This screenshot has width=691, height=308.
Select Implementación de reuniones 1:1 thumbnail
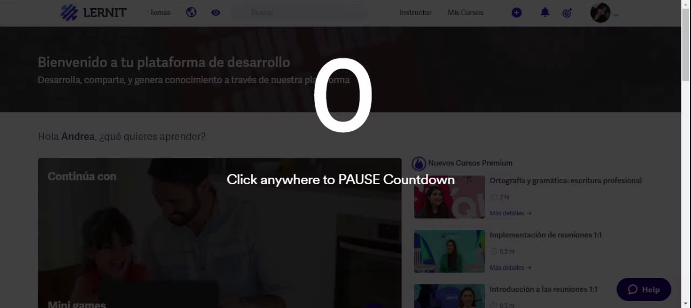(449, 251)
